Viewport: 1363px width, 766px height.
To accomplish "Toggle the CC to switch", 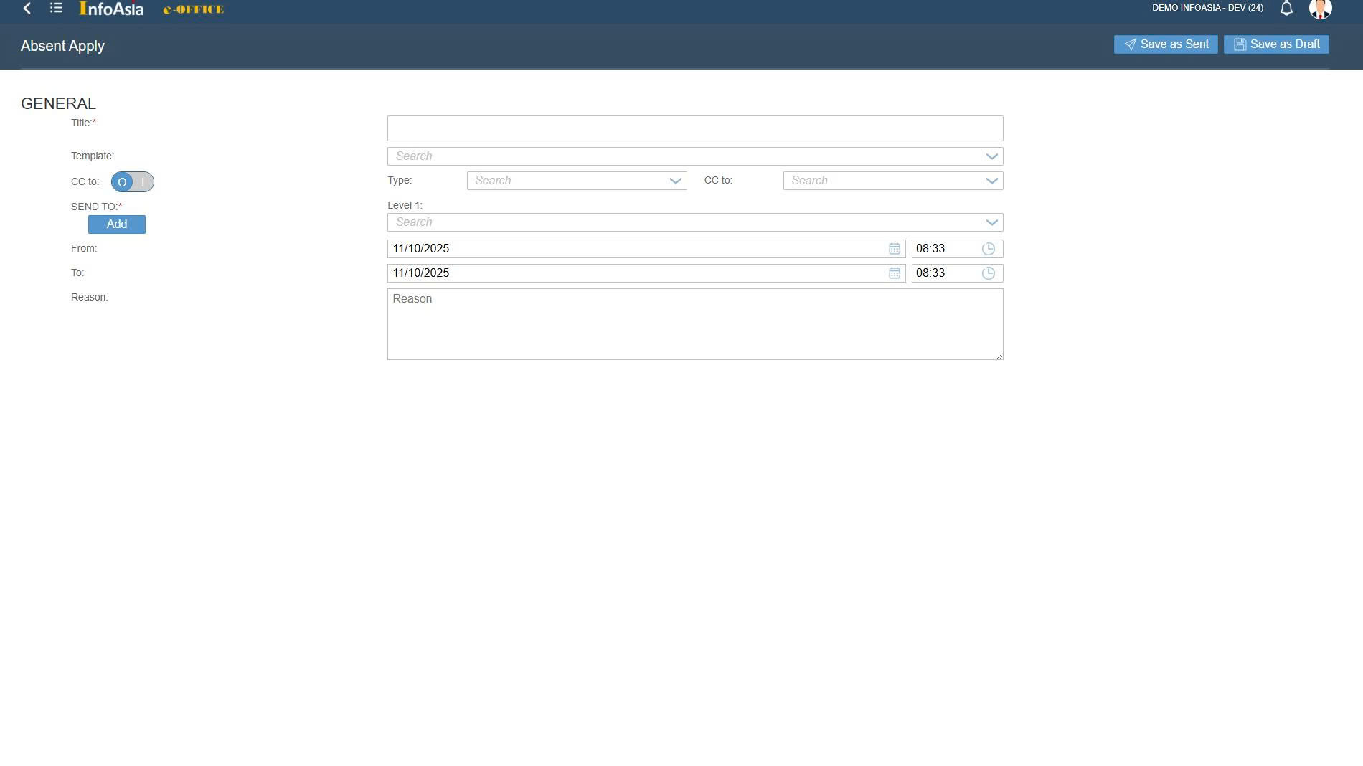I will tap(132, 182).
